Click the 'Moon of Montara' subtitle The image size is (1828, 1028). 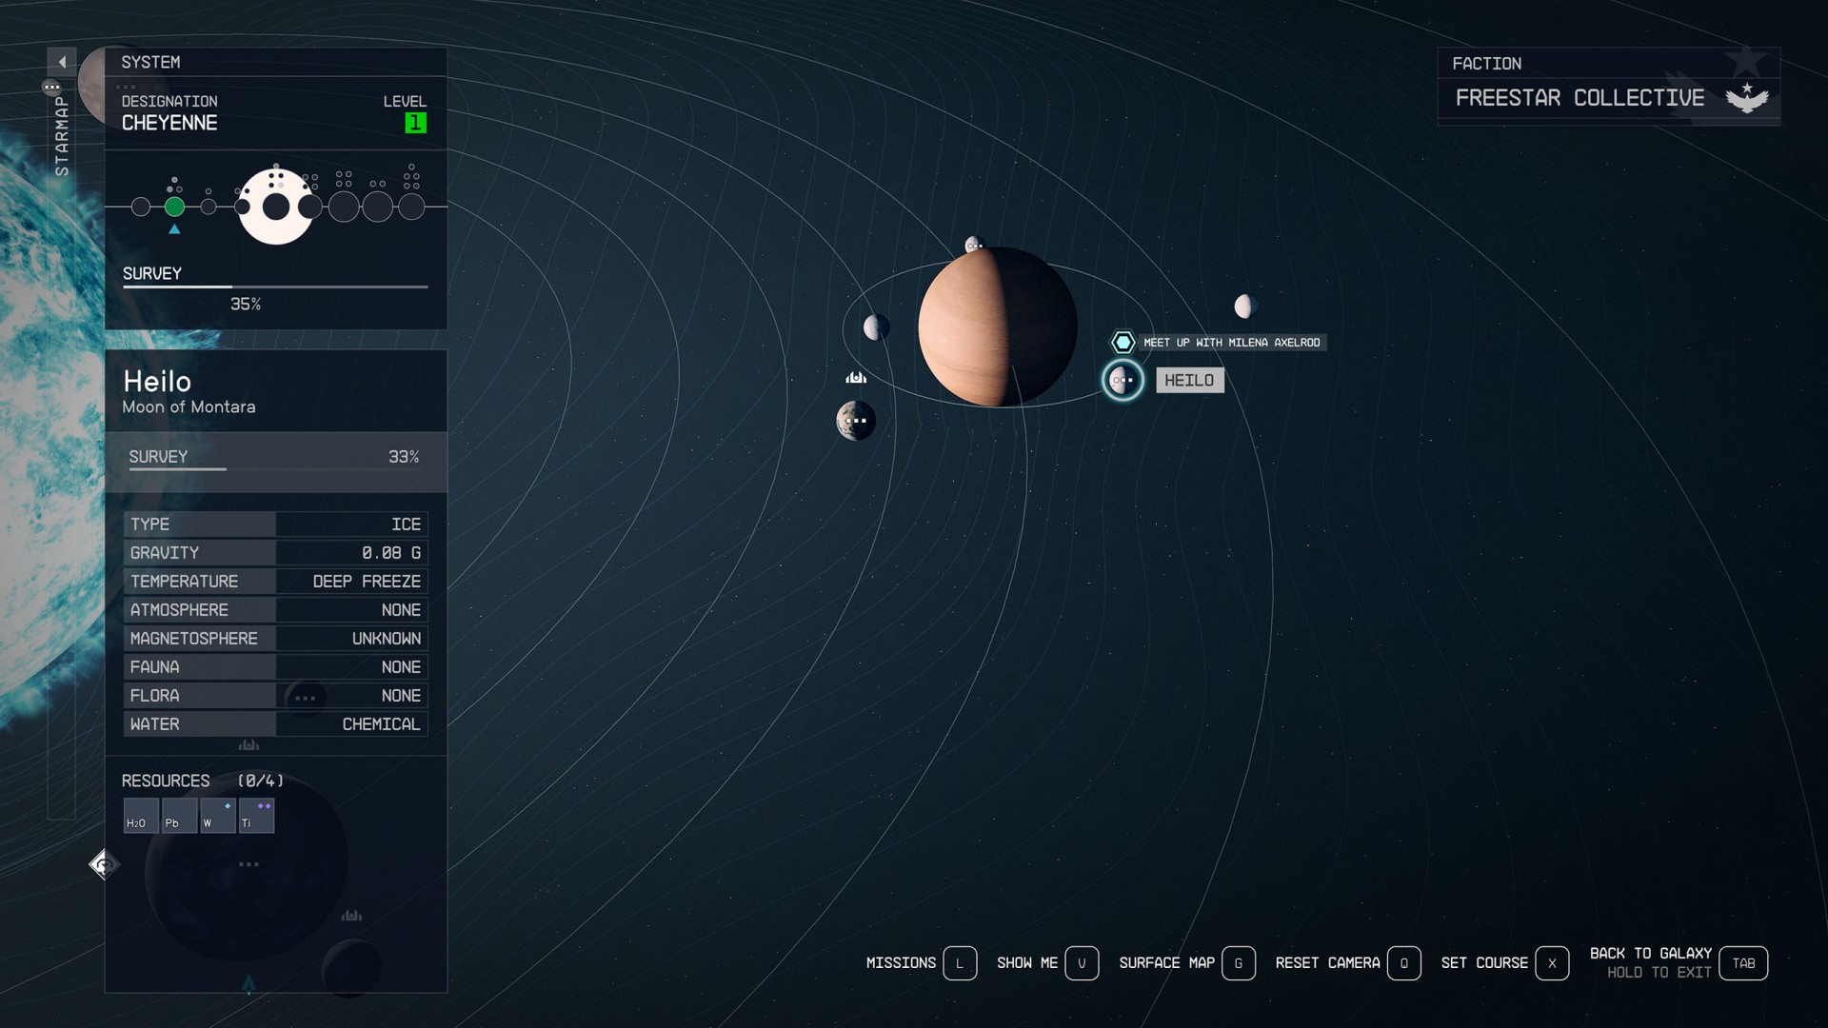(189, 407)
